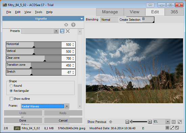Click the full screen arrow icon
Viewport: 186px width, 133px height.
pos(180,122)
